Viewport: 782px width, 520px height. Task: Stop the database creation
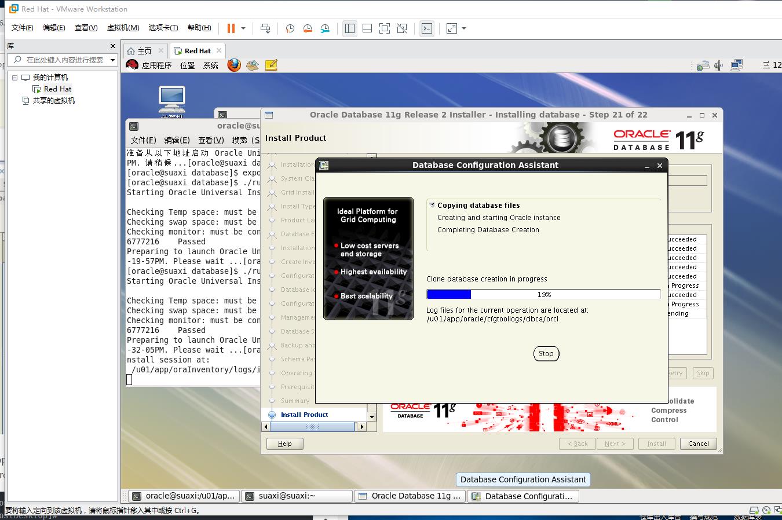click(x=546, y=354)
